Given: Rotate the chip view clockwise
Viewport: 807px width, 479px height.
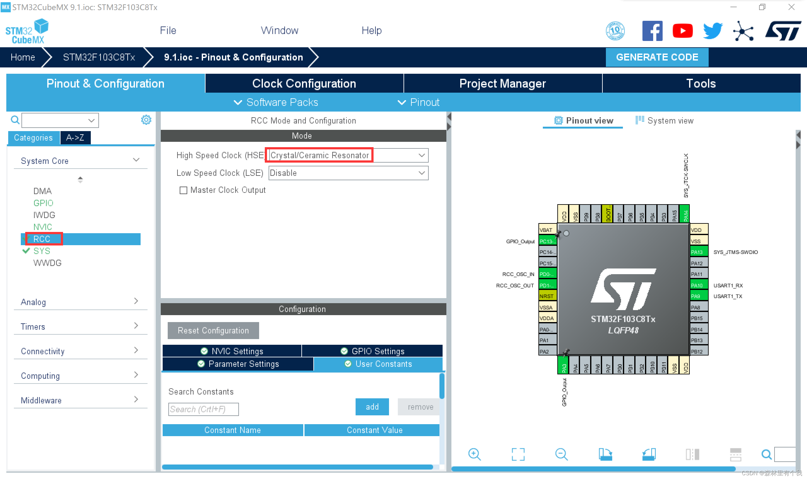Looking at the screenshot, I should click(x=605, y=454).
